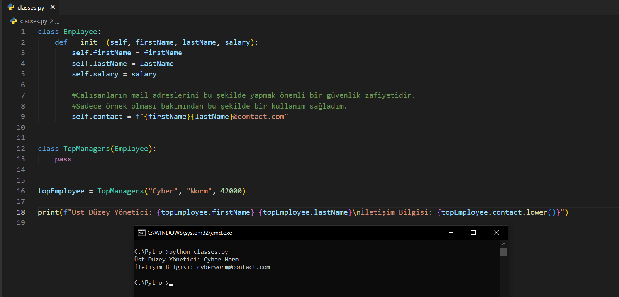619x297 pixels.
Task: Click line number 18 in the gutter
Action: click(21, 212)
